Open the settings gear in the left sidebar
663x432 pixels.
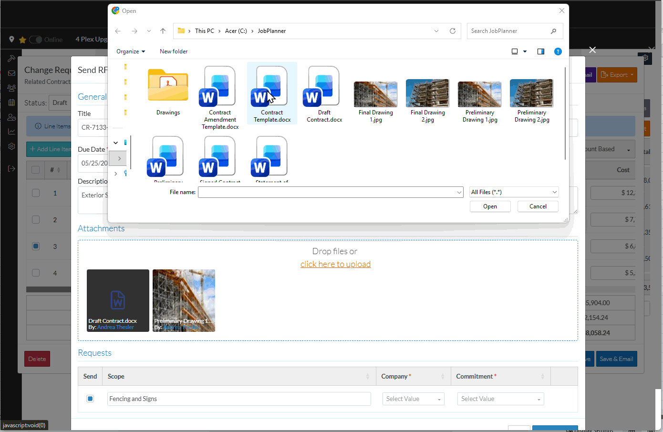(11, 146)
